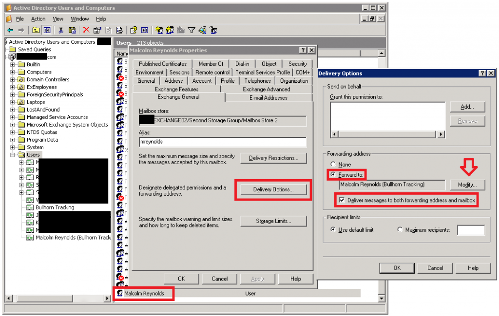The height and width of the screenshot is (316, 499).
Task: Click the Back arrow toolbar icon
Action: pyautogui.click(x=10, y=30)
